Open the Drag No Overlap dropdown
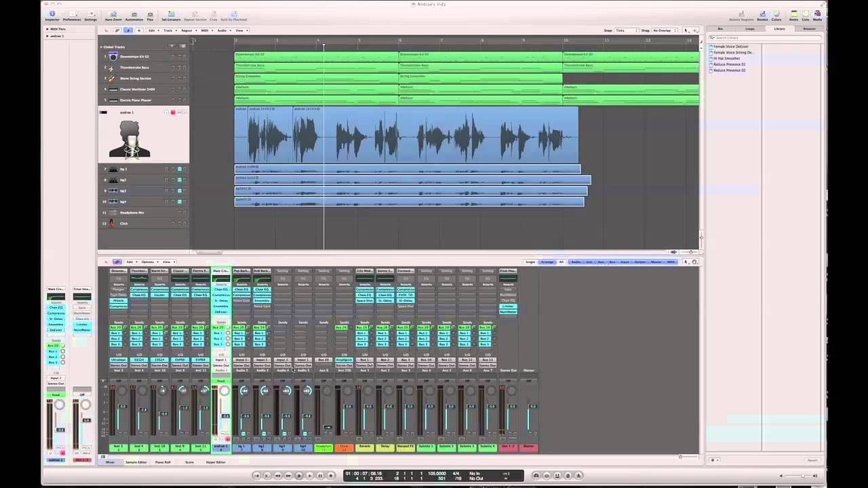868x488 pixels. pos(663,30)
